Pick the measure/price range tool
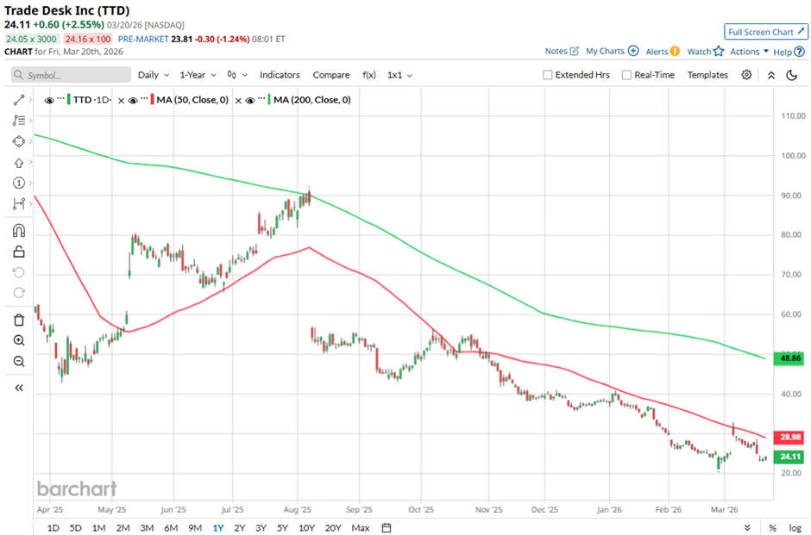The width and height of the screenshot is (811, 535). pos(19,204)
